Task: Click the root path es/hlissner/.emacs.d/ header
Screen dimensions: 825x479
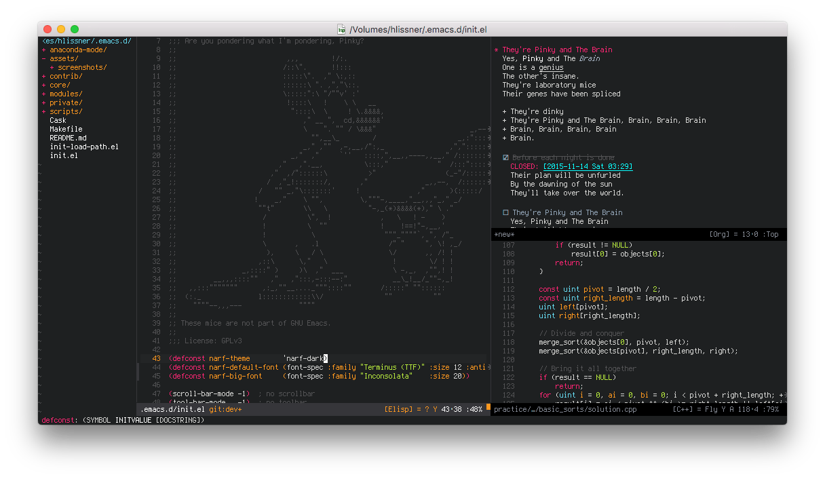Action: (87, 41)
